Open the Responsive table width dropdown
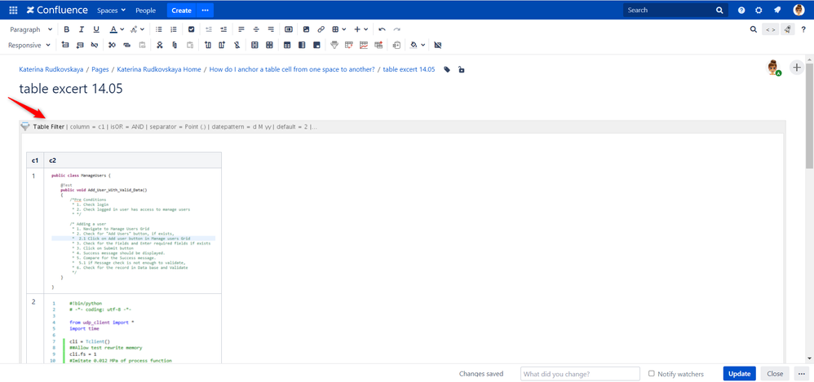 29,45
